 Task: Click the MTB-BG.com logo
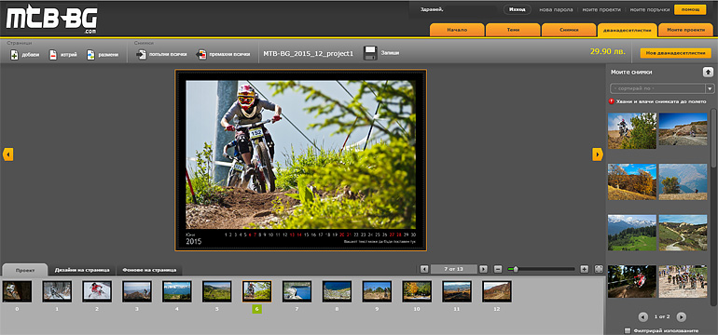coord(51,20)
